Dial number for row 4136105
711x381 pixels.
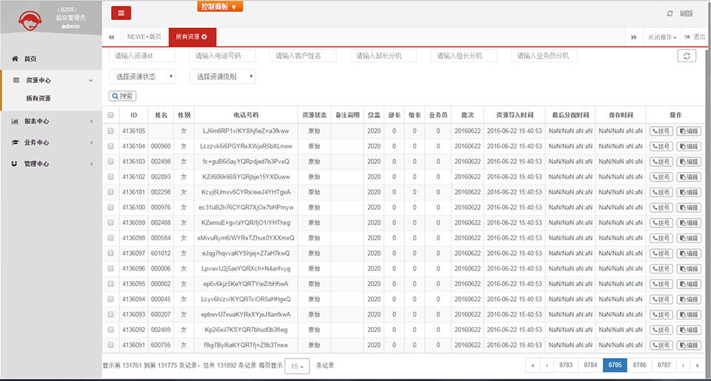661,131
